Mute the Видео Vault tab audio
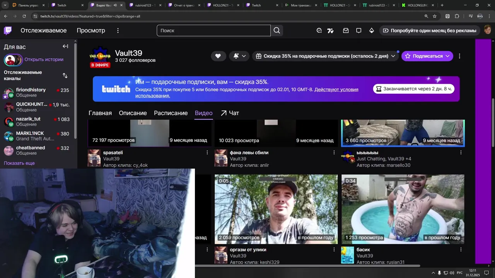Image resolution: width=495 pixels, height=278 pixels. tap(115, 5)
